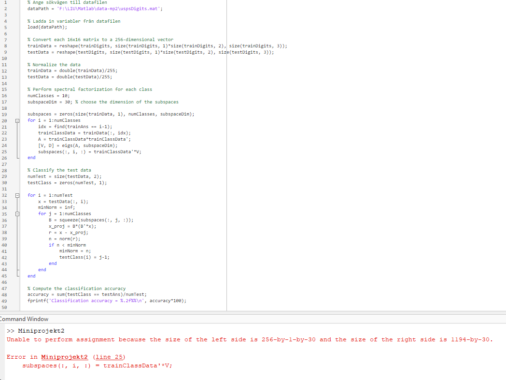Click the Command Window title bar
506x380 pixels.
24,319
